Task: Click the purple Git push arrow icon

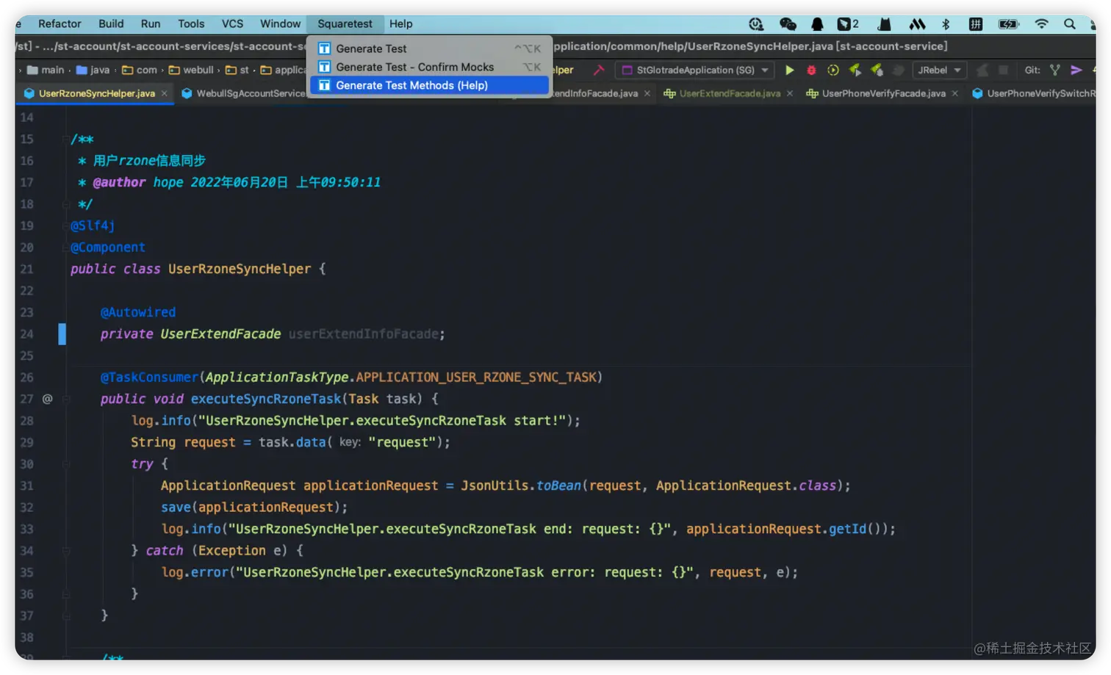Action: (x=1076, y=71)
